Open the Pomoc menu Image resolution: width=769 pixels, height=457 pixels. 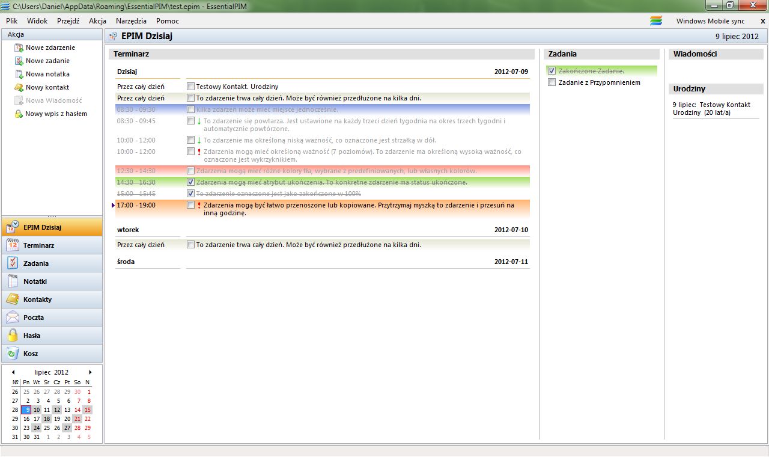pos(168,21)
